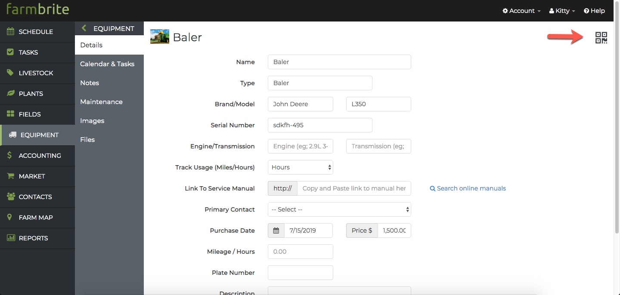Click the Fields grid icon

(x=10, y=114)
